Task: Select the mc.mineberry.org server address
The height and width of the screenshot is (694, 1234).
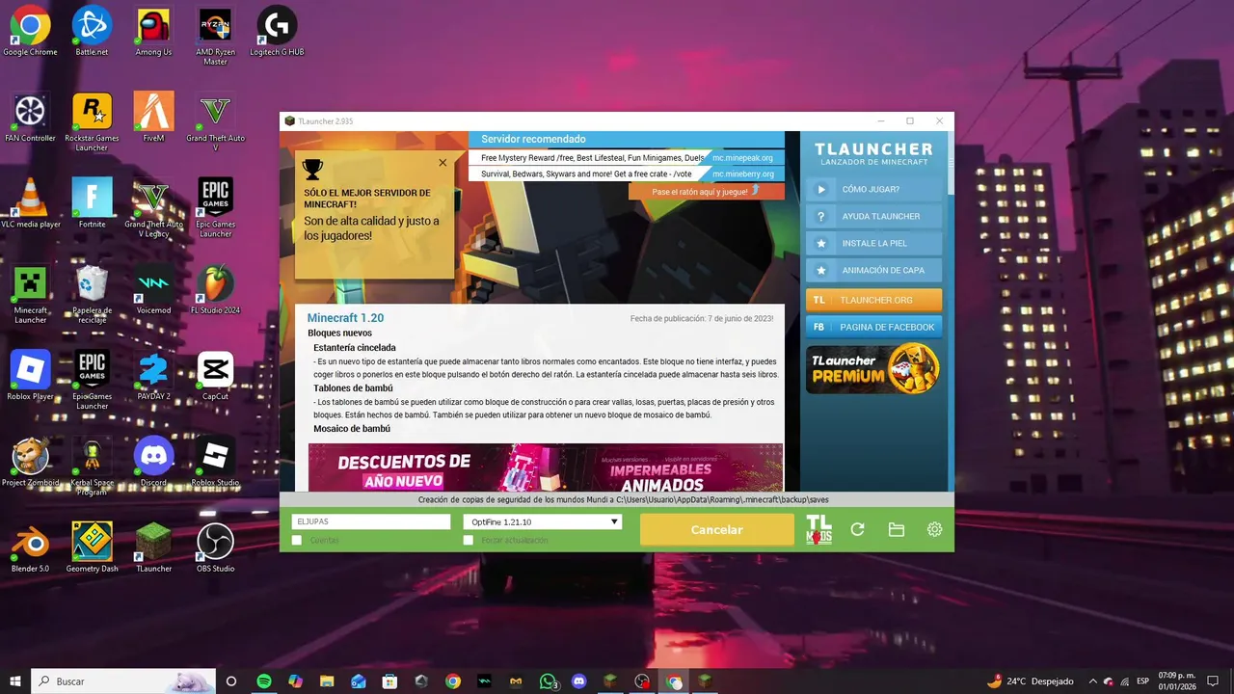Action: coord(742,173)
